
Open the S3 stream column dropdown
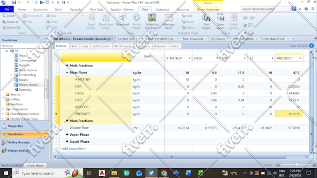click(272, 58)
